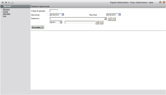Click the second globe icon in top toolbar
Screen dimensions: 166x95
pos(6,2)
